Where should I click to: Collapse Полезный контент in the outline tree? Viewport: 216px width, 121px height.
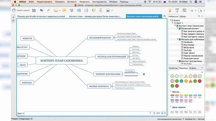click(178, 28)
